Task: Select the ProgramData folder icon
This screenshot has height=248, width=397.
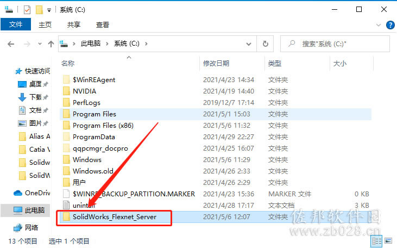Action: pyautogui.click(x=66, y=137)
